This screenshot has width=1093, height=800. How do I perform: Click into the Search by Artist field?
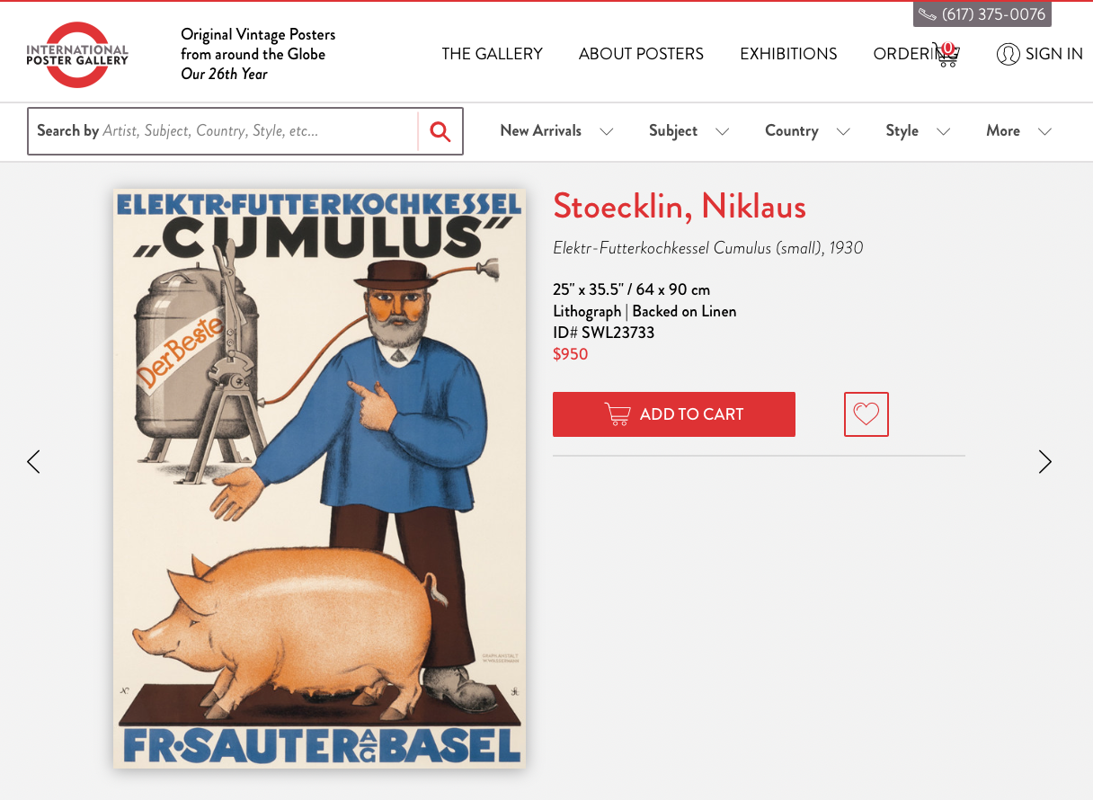223,131
